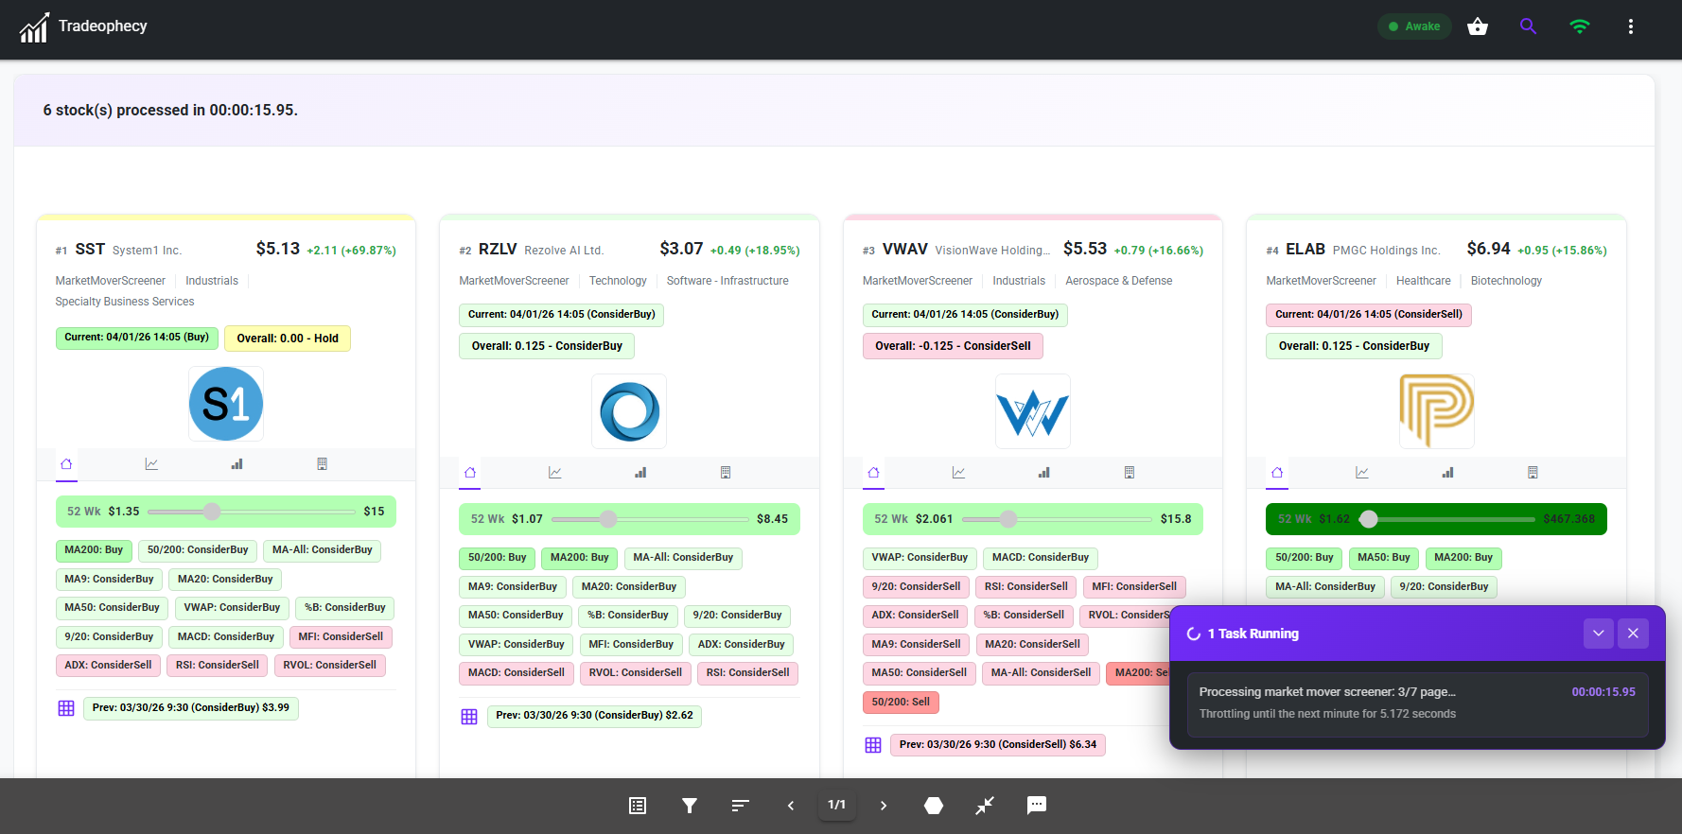Toggle the list view icon in bottom toolbar
This screenshot has width=1682, height=834.
[x=638, y=806]
